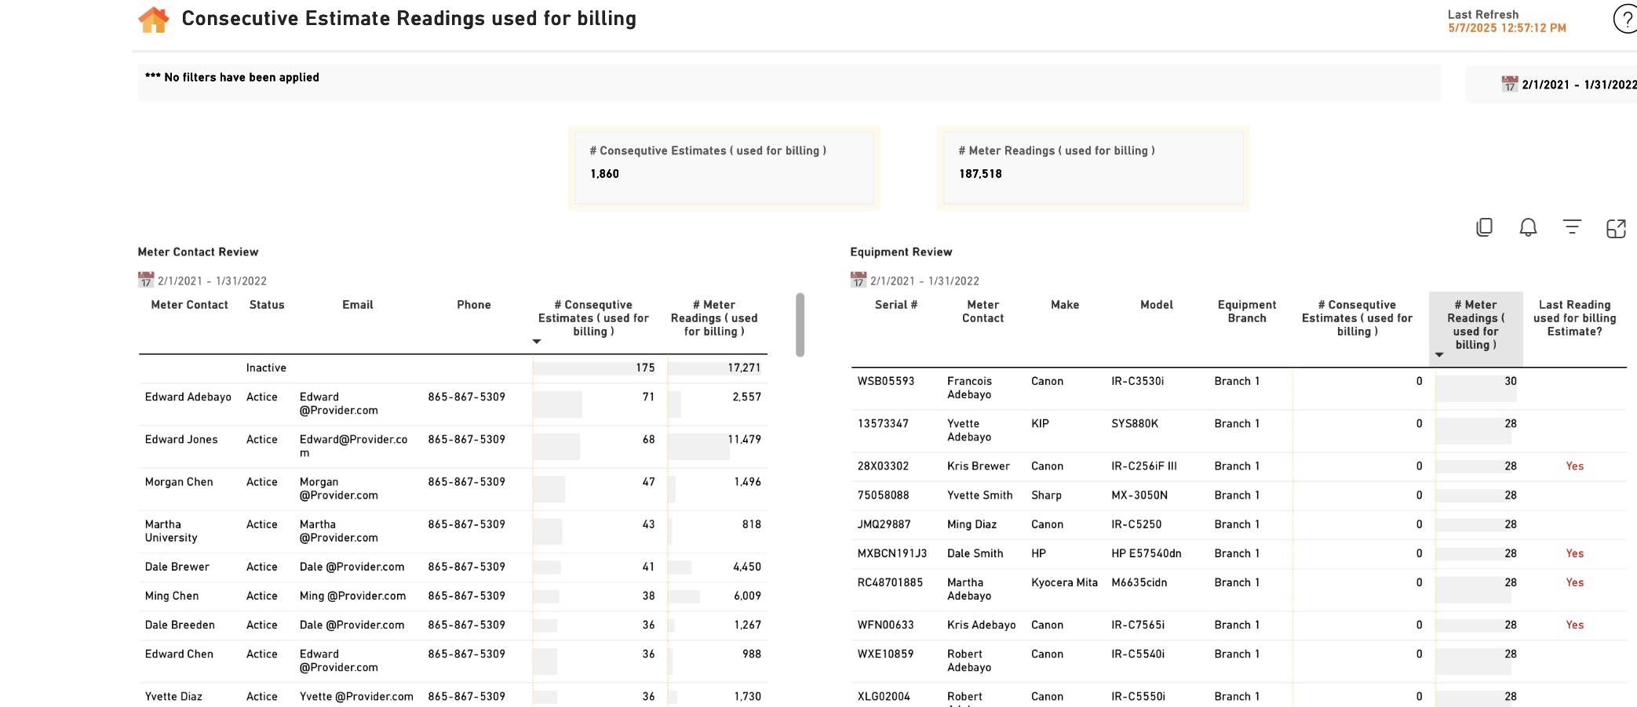Click Yes in the WFN00633 row
Image resolution: width=1637 pixels, height=707 pixels.
(1574, 625)
